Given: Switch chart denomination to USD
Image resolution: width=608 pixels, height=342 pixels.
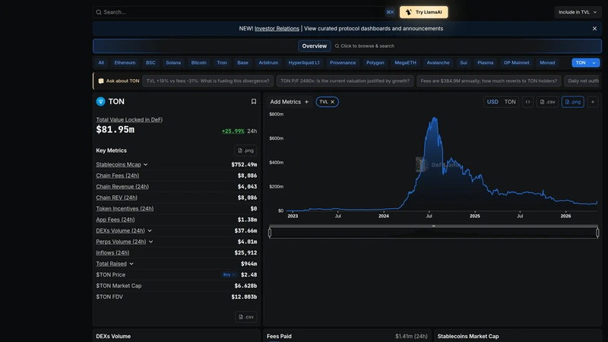Looking at the screenshot, I should coord(492,102).
